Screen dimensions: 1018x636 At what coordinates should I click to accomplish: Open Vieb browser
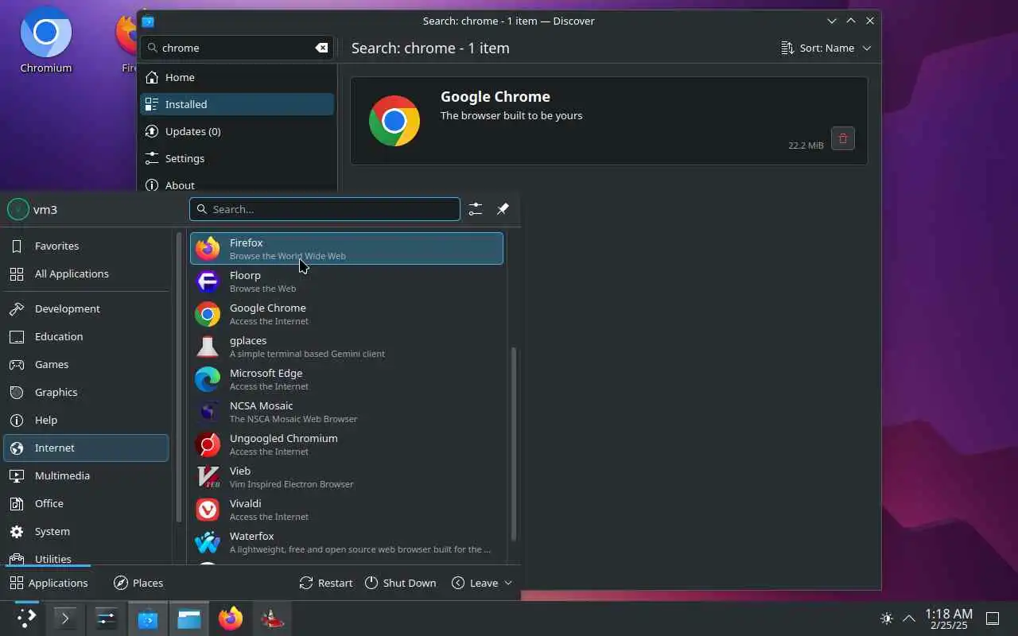[x=346, y=476]
